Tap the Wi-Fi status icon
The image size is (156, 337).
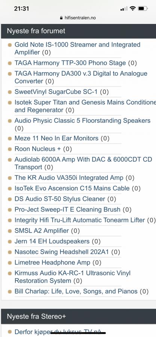tap(133, 9)
